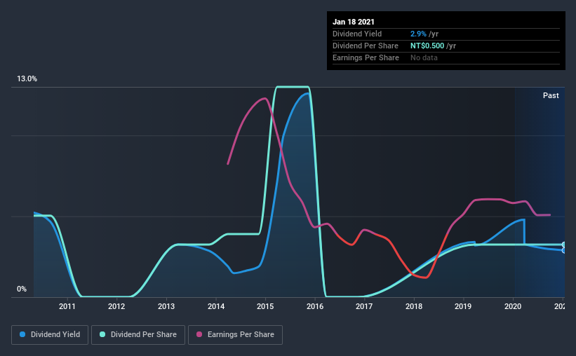Viewport: 576px width, 356px height.
Task: Toggle the Earnings Per Share legend button
Action: tap(236, 335)
